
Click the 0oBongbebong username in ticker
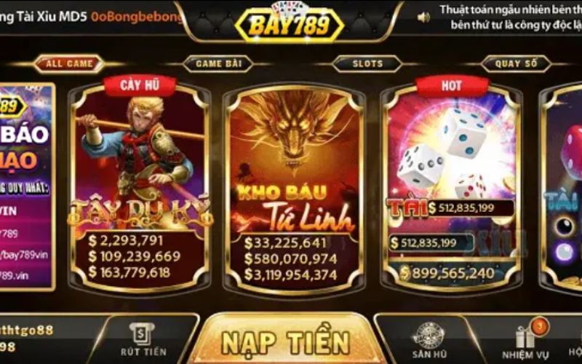(x=137, y=17)
